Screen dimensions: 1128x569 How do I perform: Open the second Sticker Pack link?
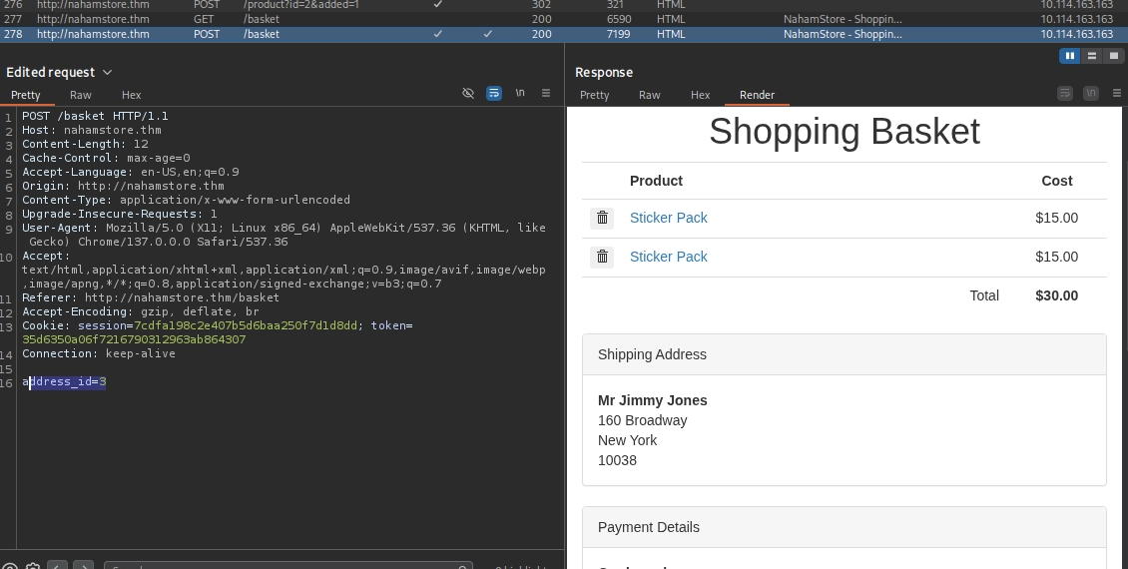pos(668,257)
